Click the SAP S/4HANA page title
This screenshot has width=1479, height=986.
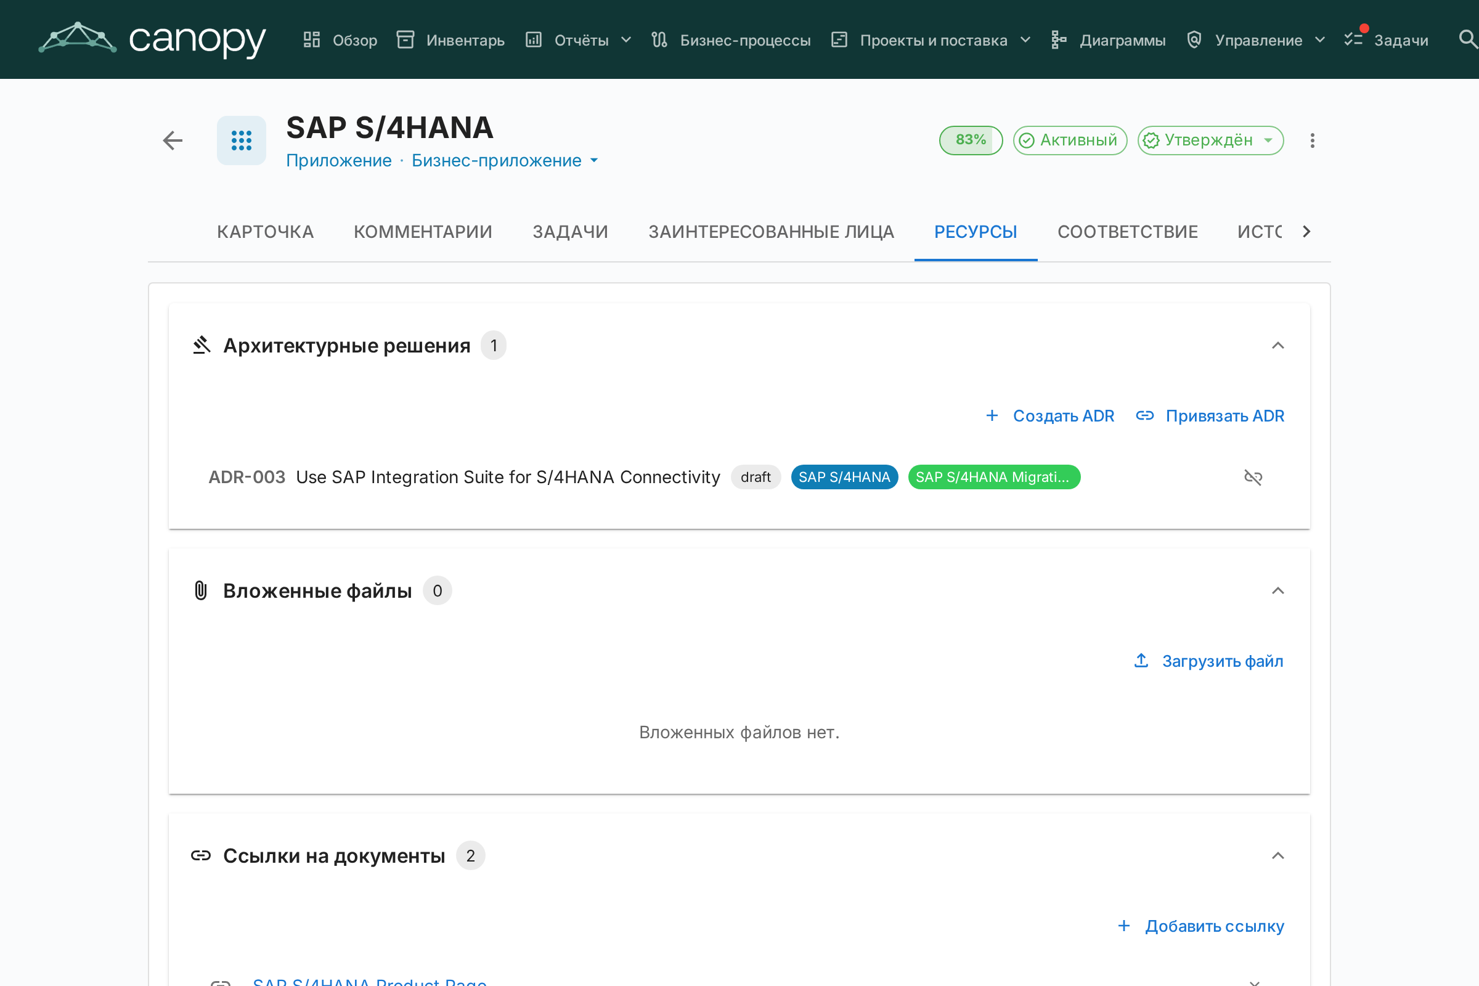[x=390, y=128]
